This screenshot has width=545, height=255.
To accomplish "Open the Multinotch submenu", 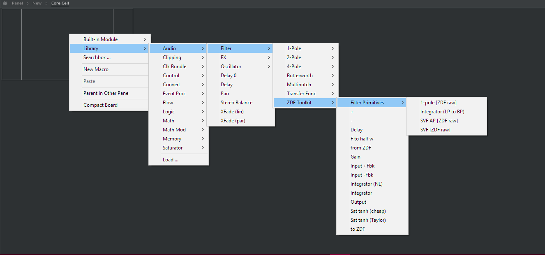I will point(306,85).
